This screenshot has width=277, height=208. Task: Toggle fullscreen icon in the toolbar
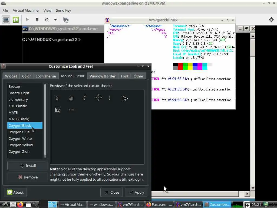point(271,19)
